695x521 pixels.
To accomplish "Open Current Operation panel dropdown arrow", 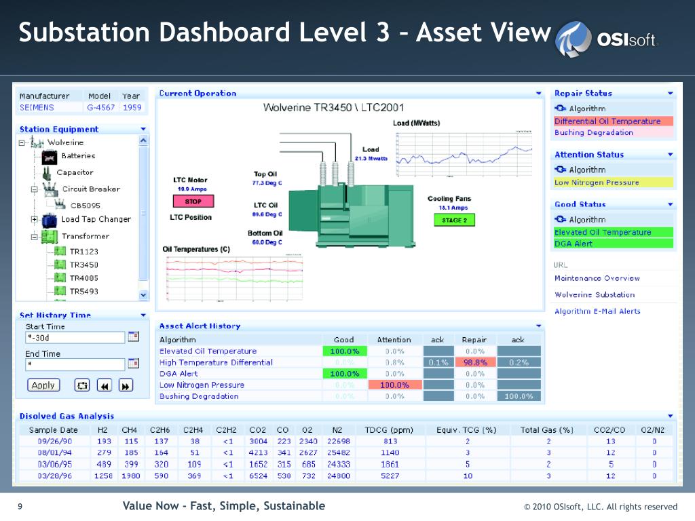I will (538, 93).
